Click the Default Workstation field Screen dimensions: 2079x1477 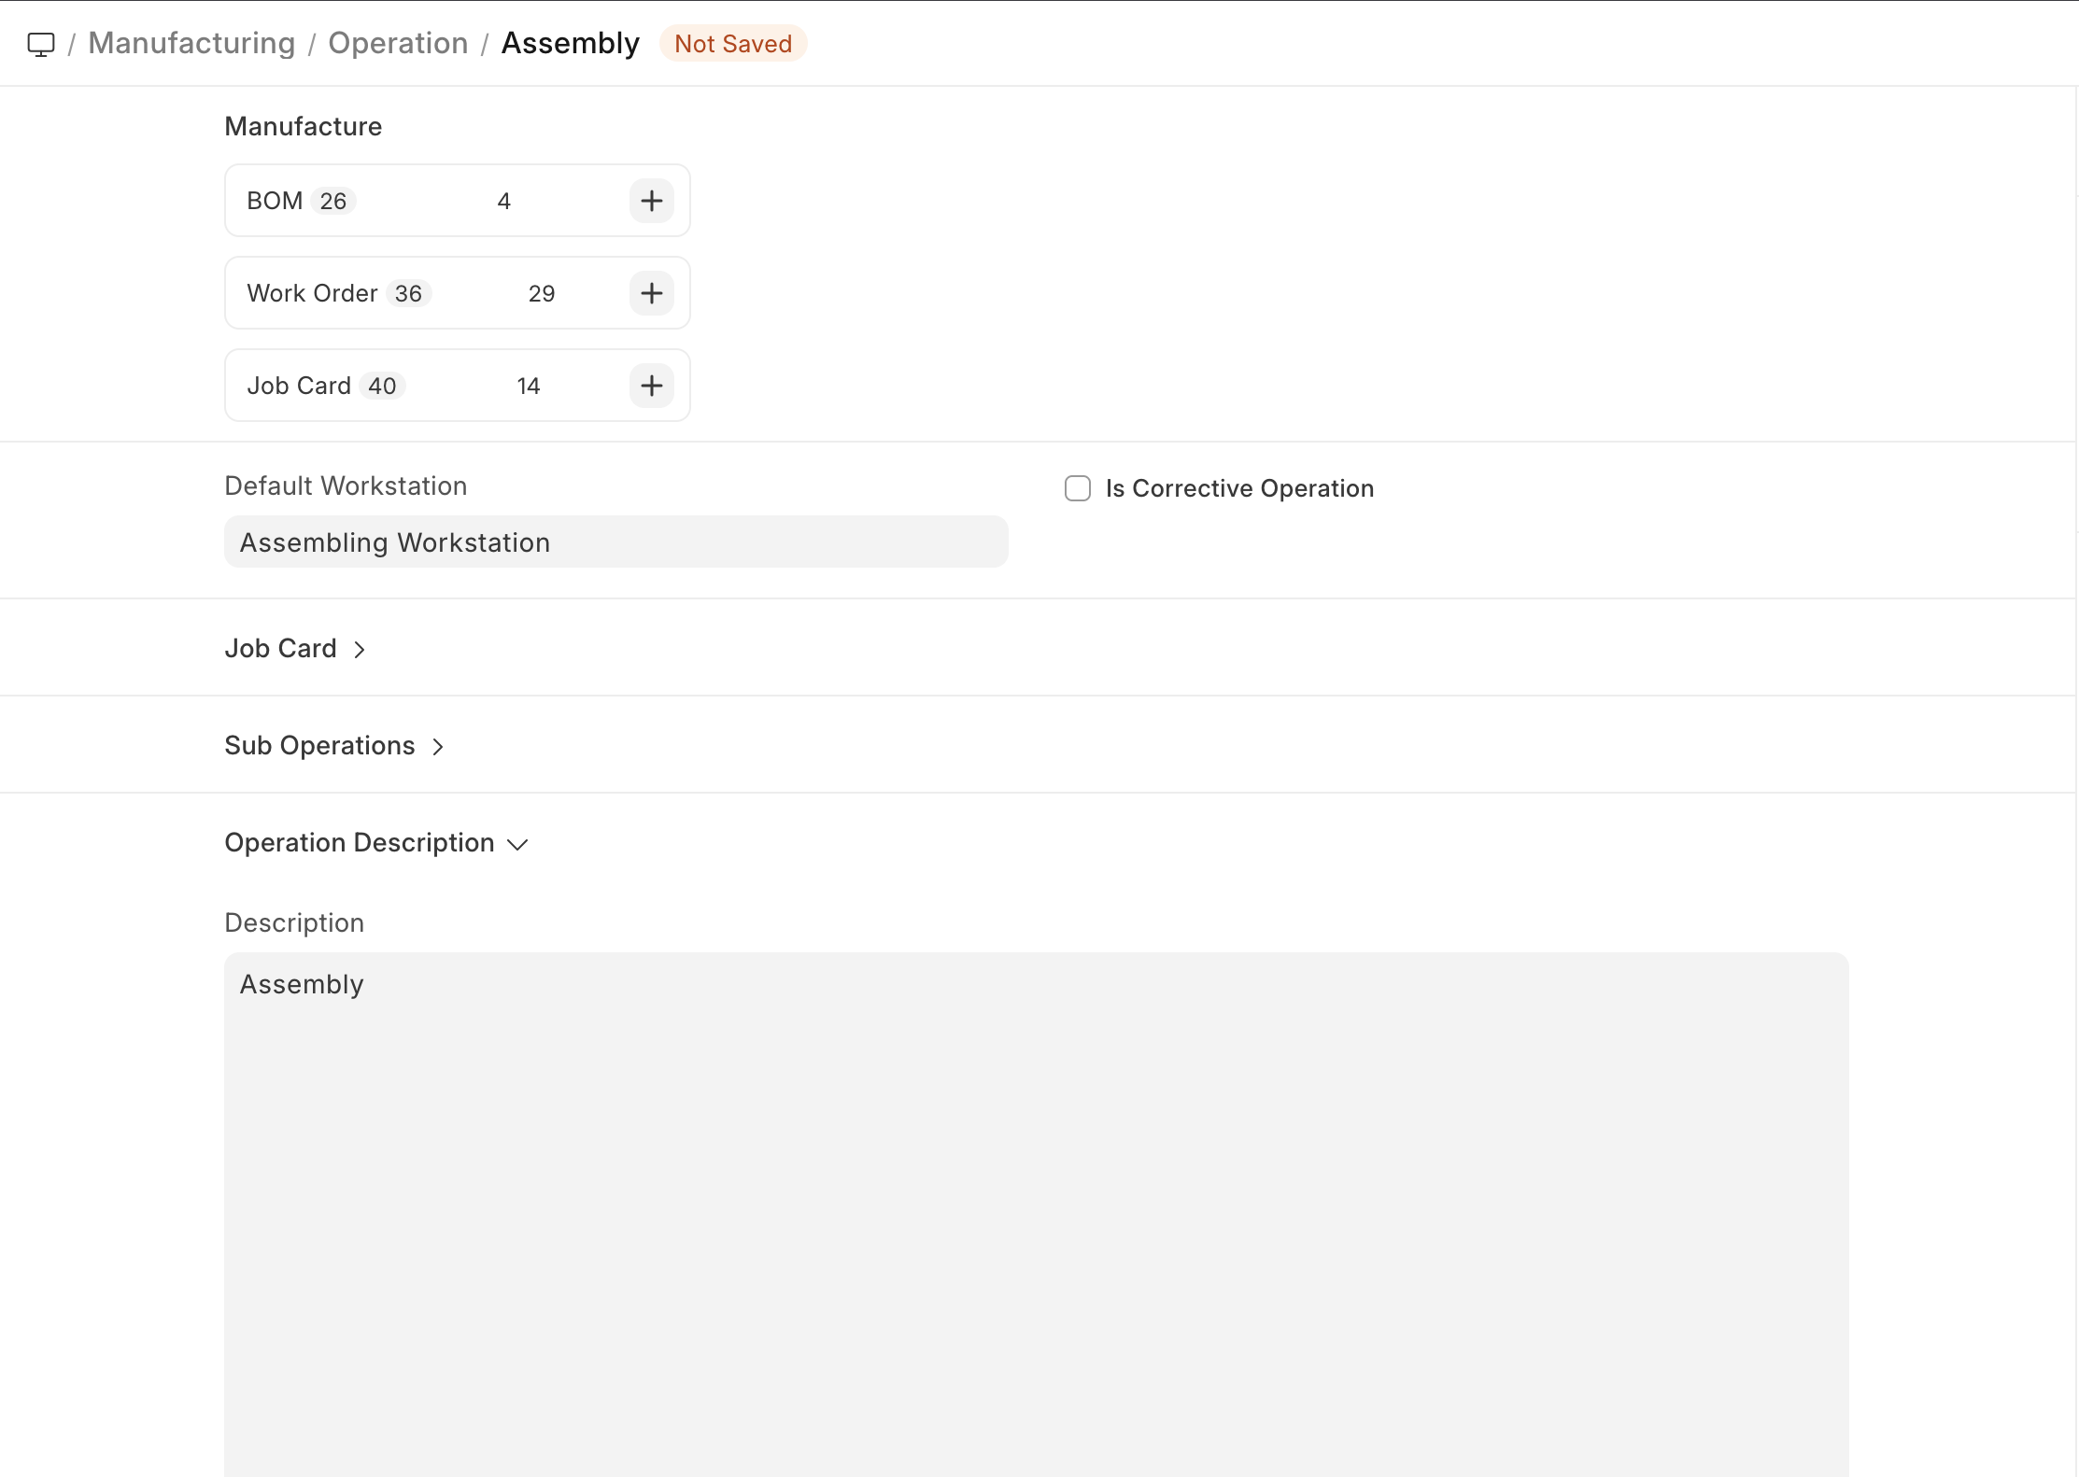click(615, 542)
